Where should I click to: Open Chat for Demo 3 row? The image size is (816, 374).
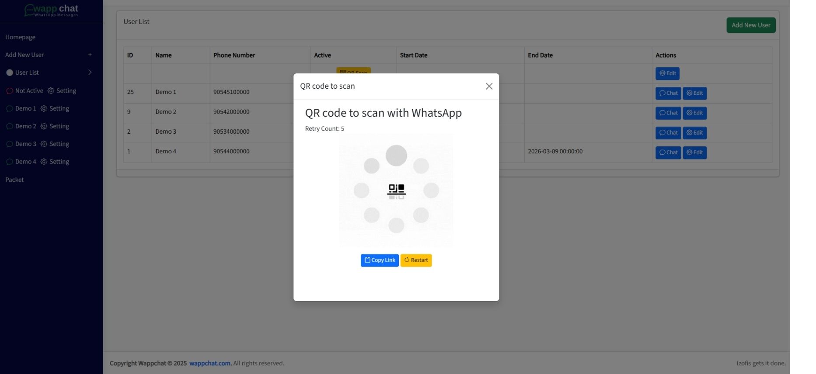coord(668,133)
